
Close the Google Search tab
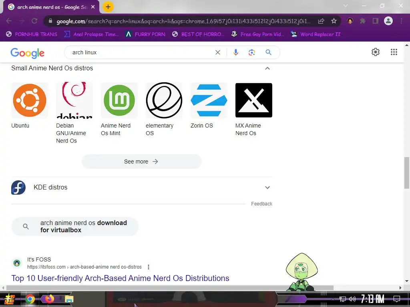coord(93,7)
